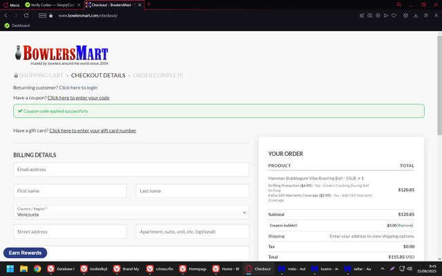Go back to the previous page
442x276 pixels.
click(6, 15)
